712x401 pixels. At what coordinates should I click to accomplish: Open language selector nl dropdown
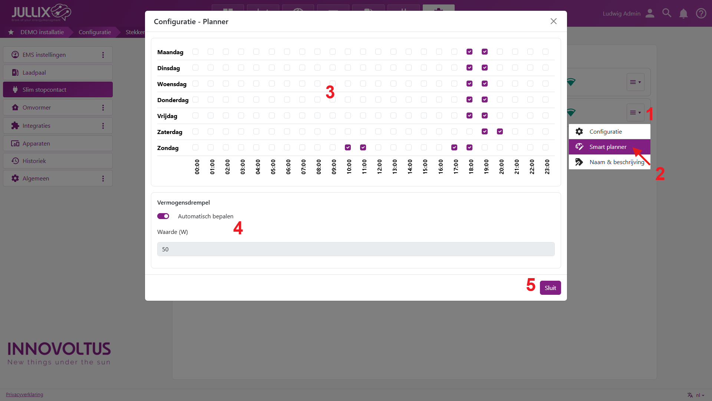pyautogui.click(x=699, y=395)
